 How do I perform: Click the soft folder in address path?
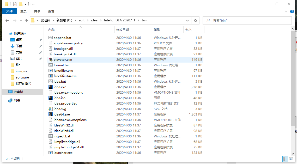(x=82, y=20)
